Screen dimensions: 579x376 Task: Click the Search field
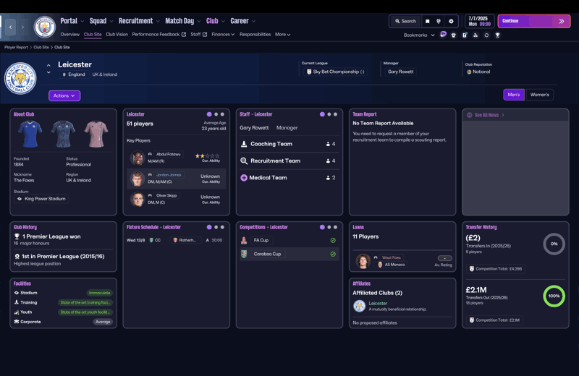pyautogui.click(x=405, y=22)
